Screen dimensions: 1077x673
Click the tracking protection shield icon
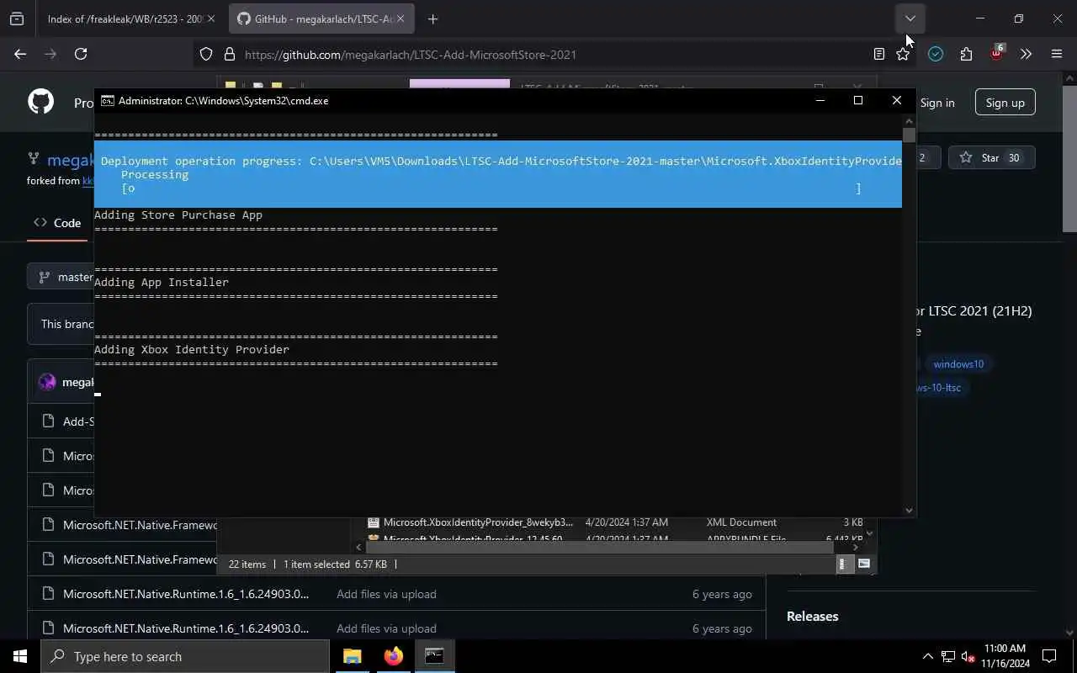click(206, 54)
